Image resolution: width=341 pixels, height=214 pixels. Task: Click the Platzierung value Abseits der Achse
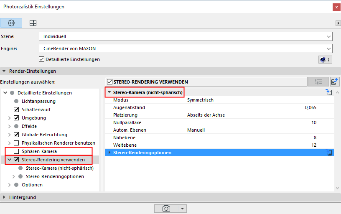click(x=206, y=115)
